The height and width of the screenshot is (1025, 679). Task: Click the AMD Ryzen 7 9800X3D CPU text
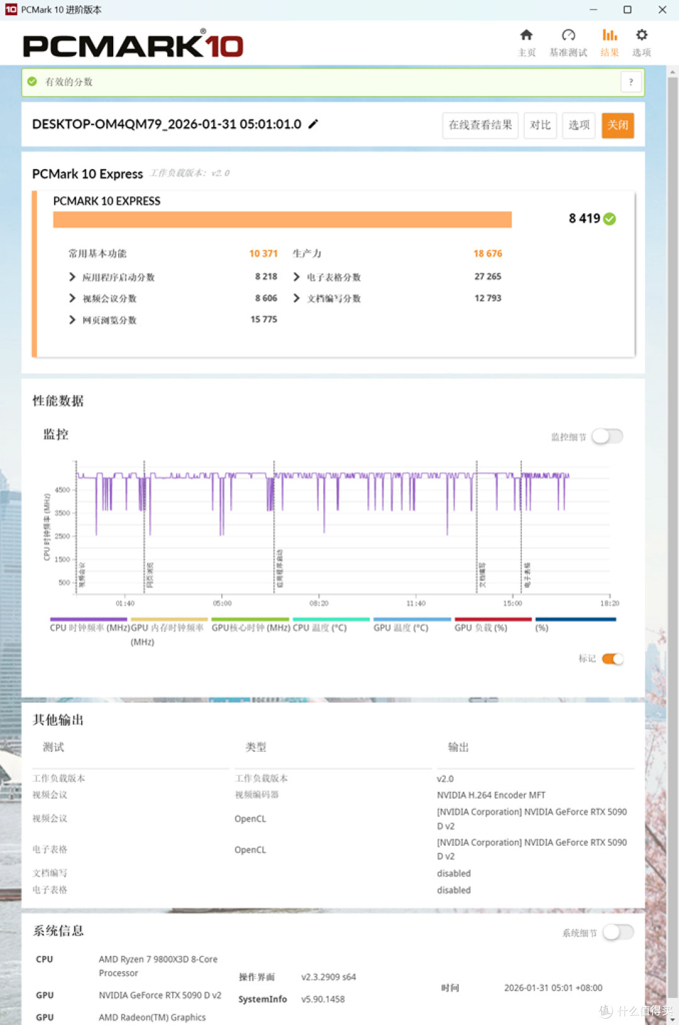(x=158, y=966)
